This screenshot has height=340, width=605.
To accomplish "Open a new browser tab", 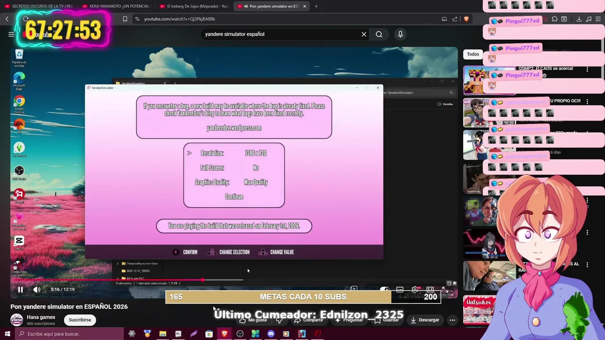I will click(316, 6).
